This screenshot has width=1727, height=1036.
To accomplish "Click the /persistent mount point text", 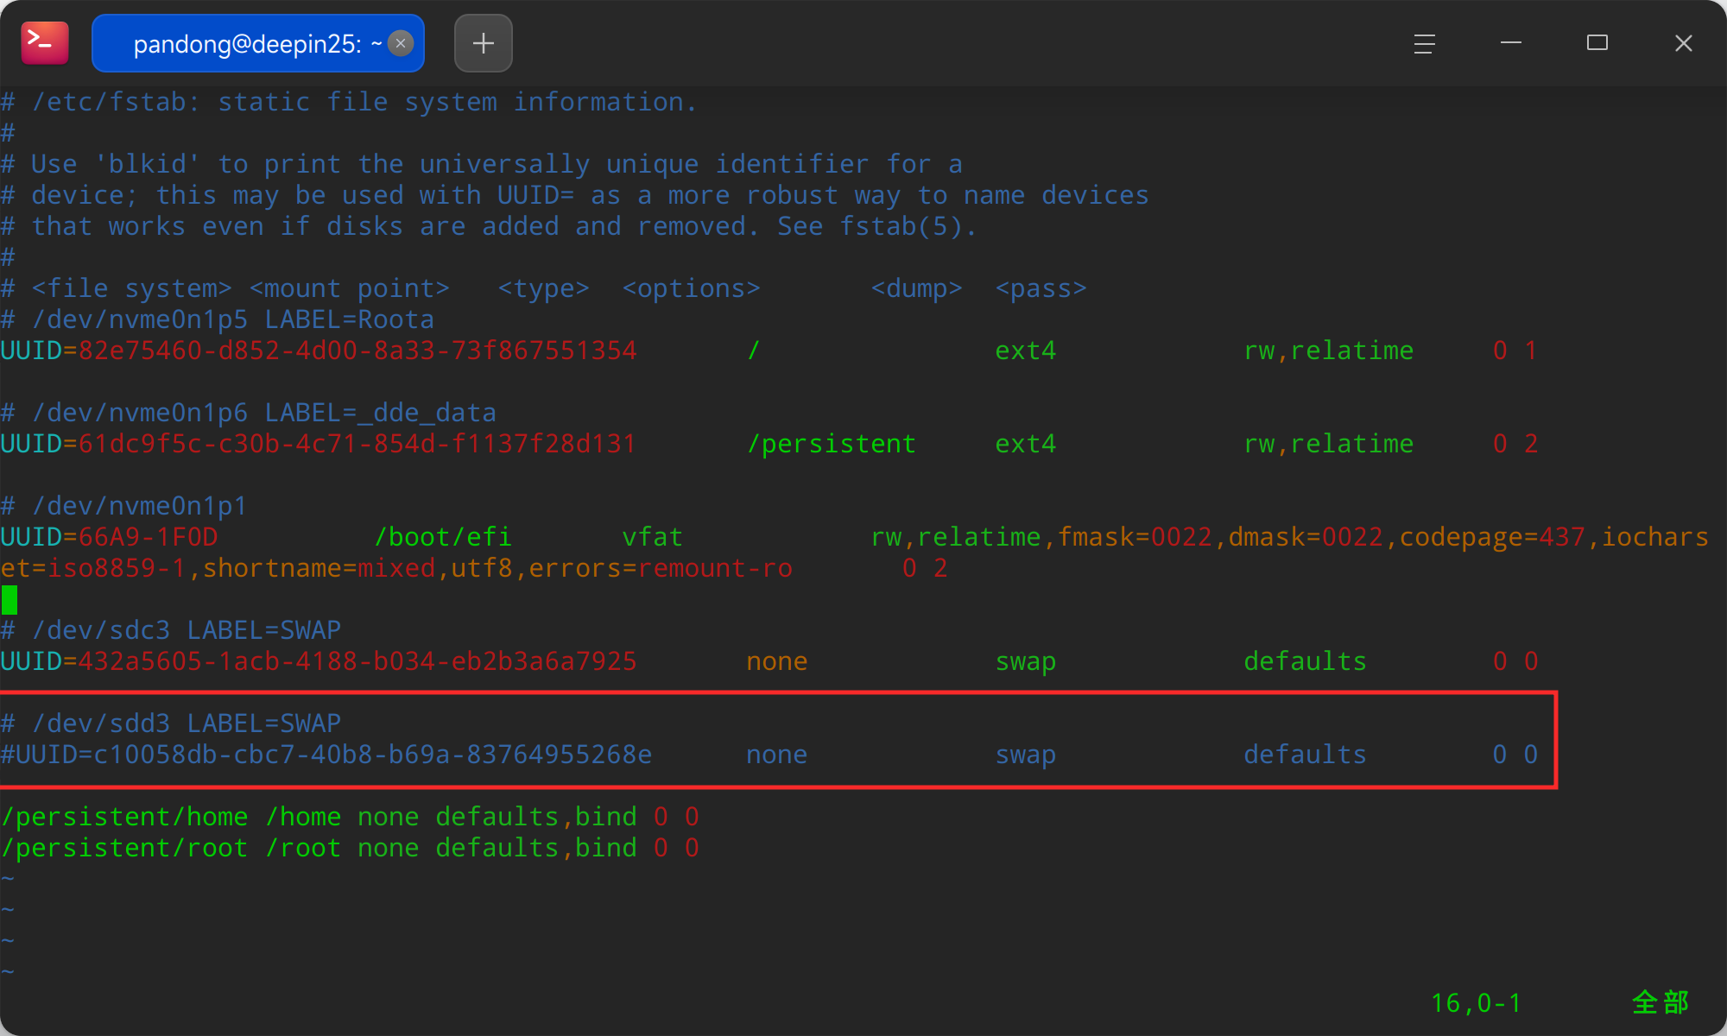I will click(831, 444).
